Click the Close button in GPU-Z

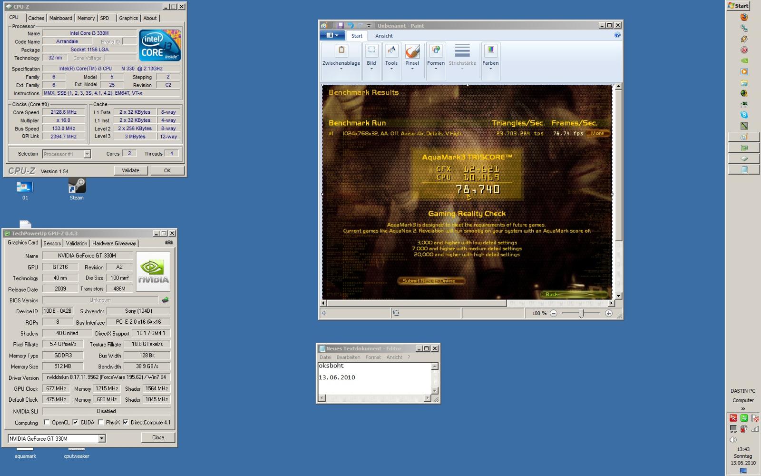pyautogui.click(x=158, y=437)
